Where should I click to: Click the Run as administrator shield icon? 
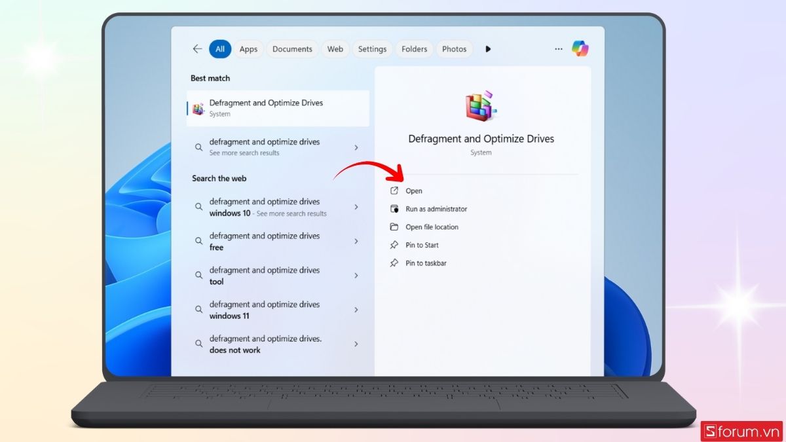coord(394,209)
